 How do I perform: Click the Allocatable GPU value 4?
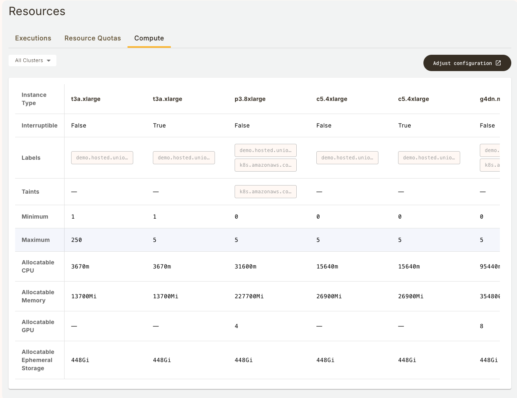click(x=236, y=326)
